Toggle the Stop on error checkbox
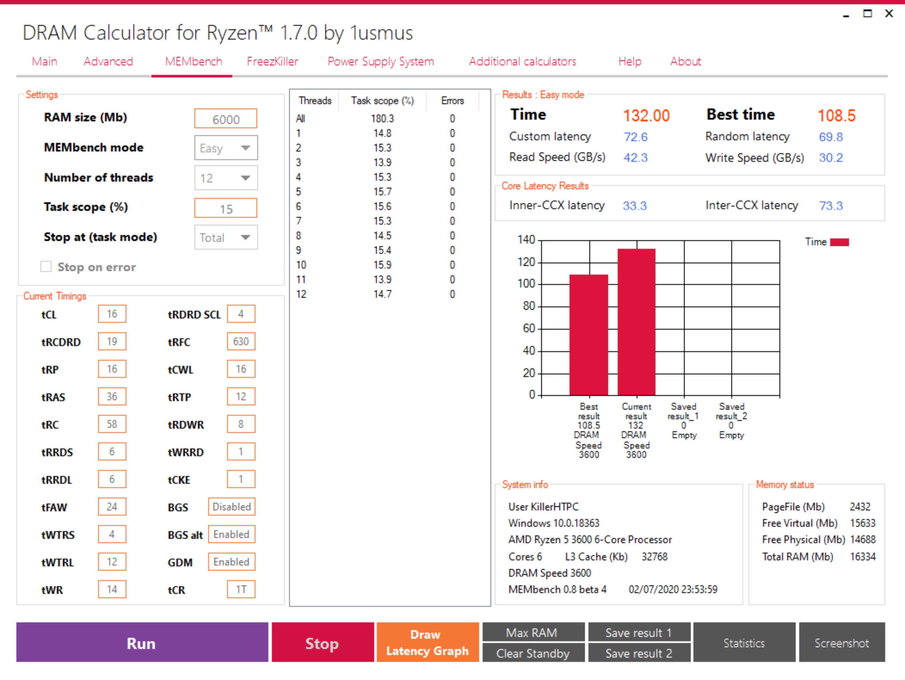The height and width of the screenshot is (680, 905). [46, 267]
